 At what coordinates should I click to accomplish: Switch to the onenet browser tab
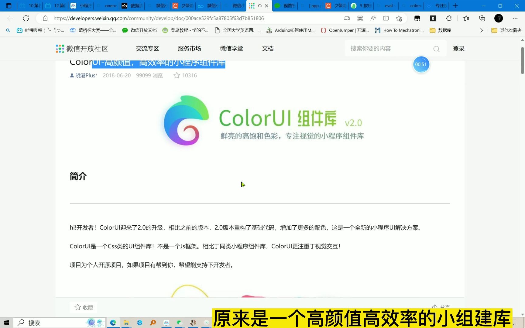[107, 5]
